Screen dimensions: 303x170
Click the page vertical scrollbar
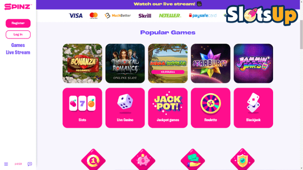301,34
